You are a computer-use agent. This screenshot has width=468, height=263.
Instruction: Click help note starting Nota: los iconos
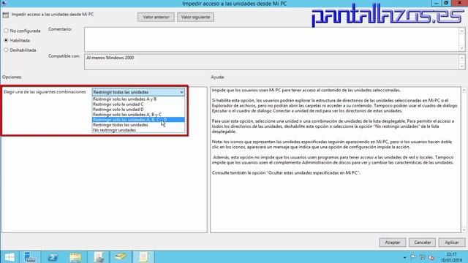click(333, 145)
